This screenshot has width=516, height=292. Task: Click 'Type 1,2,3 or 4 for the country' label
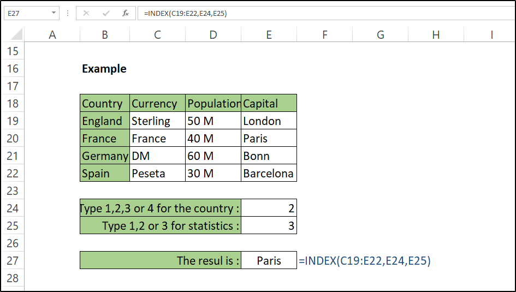click(x=161, y=208)
